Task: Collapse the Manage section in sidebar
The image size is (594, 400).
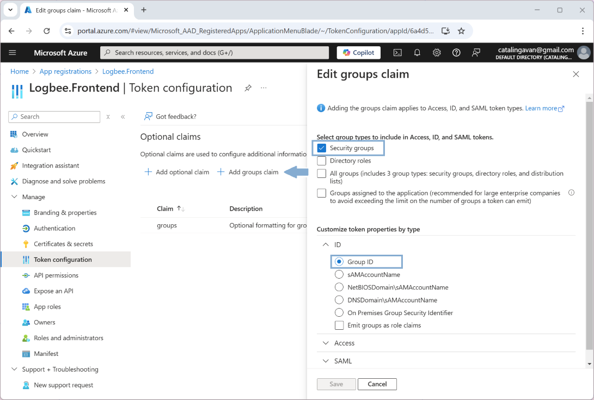Action: (15, 197)
